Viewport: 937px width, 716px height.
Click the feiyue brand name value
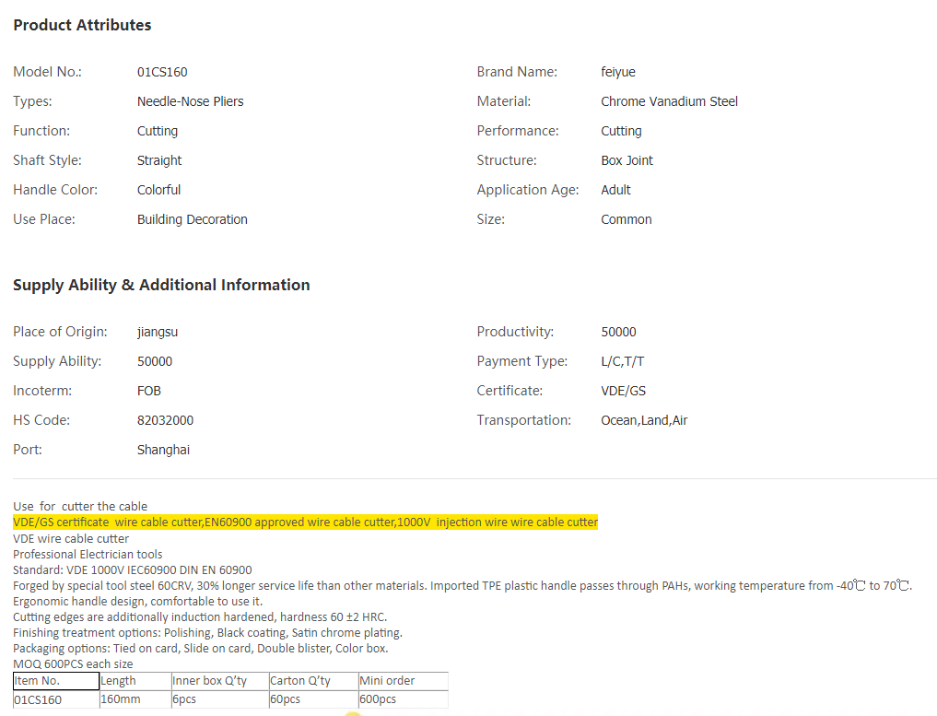(x=617, y=72)
